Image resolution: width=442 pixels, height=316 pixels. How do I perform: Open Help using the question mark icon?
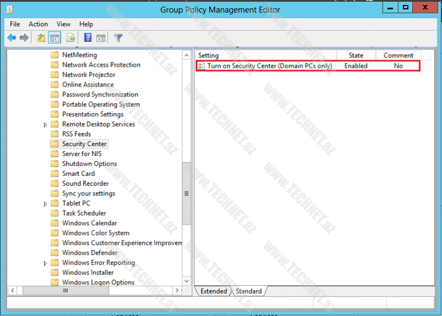pos(88,38)
